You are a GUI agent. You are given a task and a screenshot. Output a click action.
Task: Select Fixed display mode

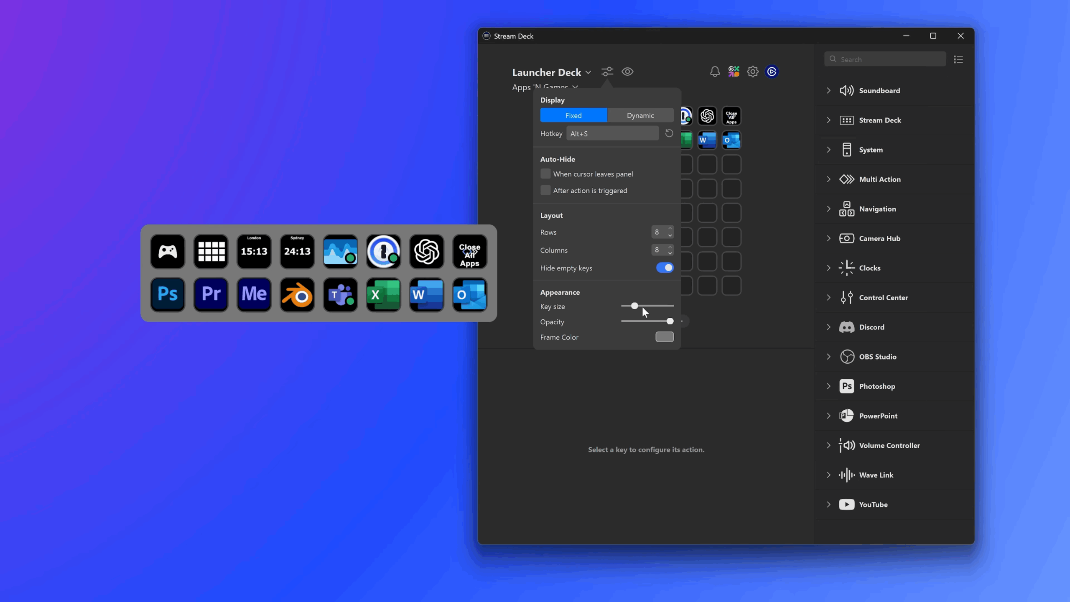tap(573, 115)
